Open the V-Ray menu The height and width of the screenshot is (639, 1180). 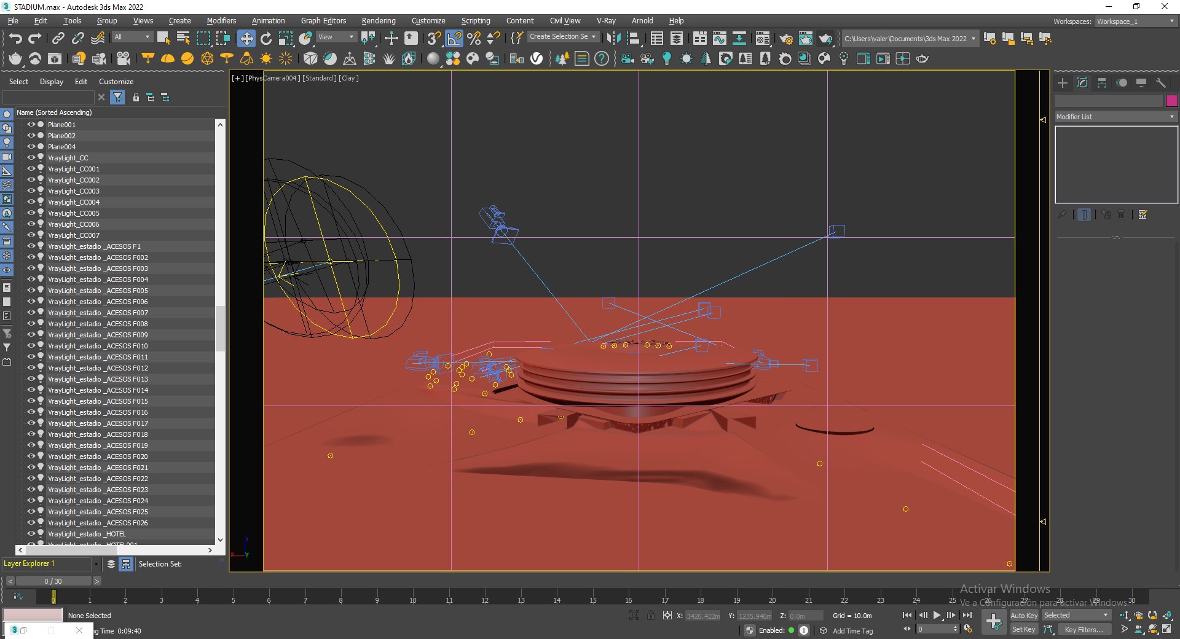coord(606,21)
